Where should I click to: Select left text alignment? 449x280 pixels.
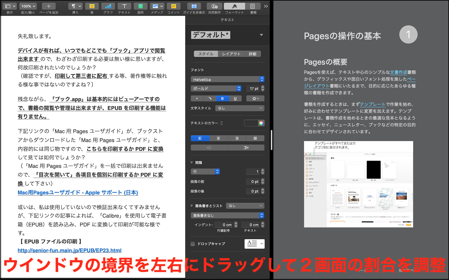pos(200,138)
